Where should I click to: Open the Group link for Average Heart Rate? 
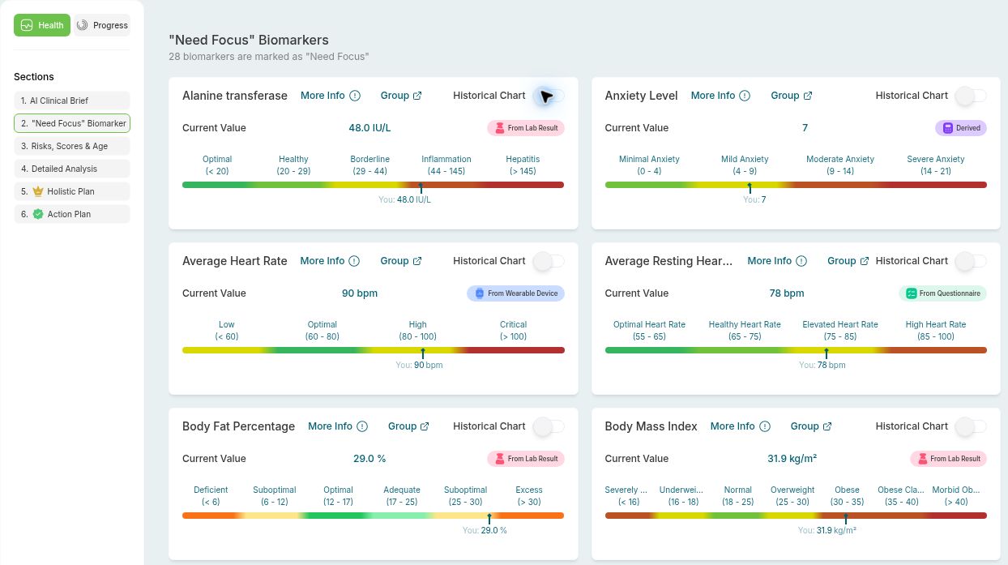[401, 261]
